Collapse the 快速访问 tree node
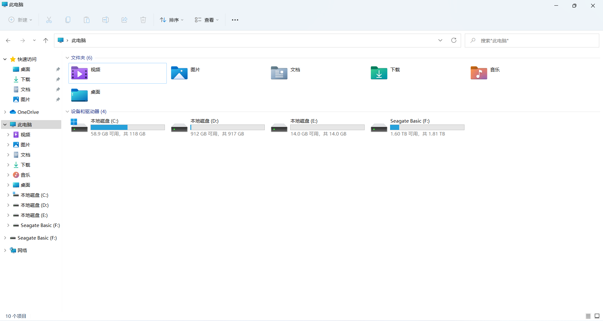This screenshot has height=321, width=603. coord(5,59)
